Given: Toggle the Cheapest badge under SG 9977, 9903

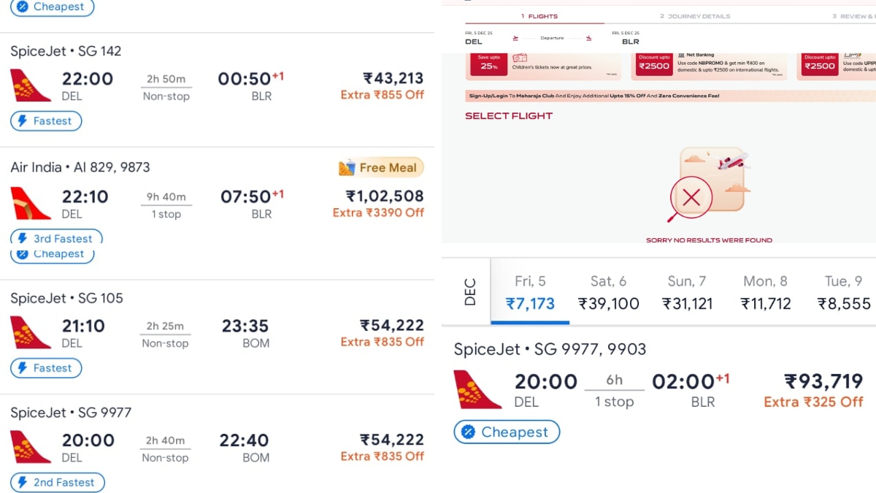Looking at the screenshot, I should coord(506,432).
